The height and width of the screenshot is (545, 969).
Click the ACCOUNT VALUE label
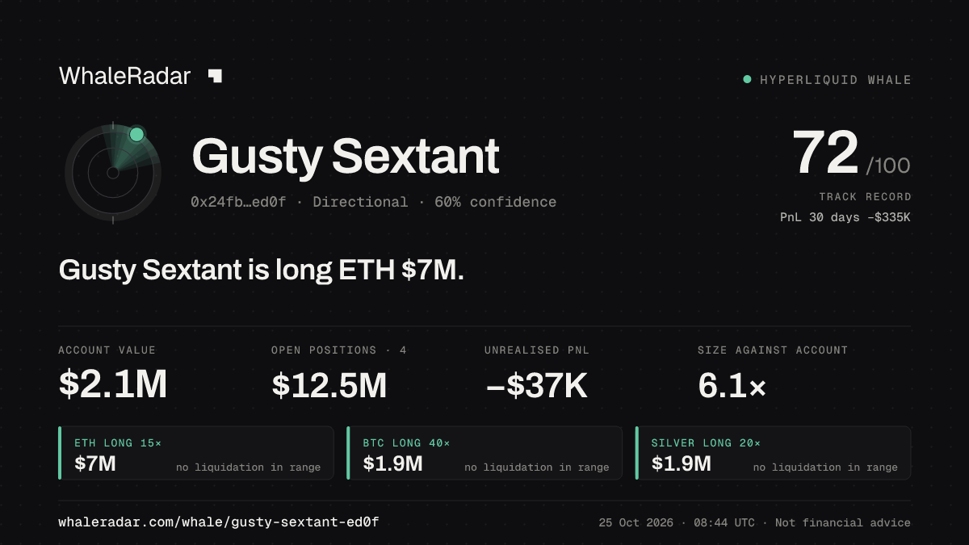point(107,350)
